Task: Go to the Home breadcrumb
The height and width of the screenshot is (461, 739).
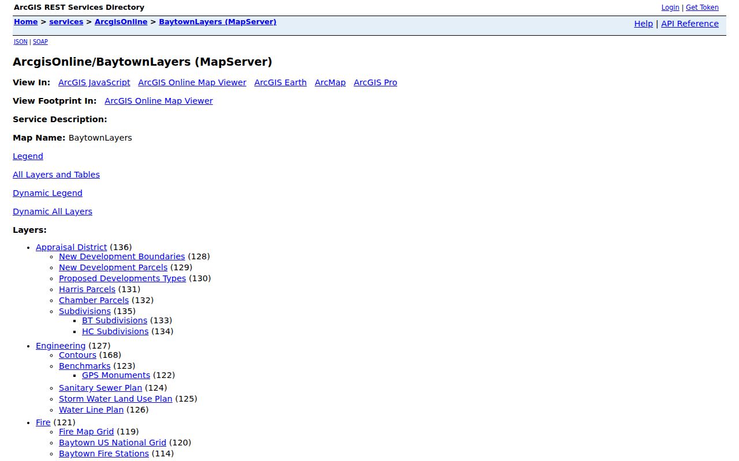Action: [x=26, y=22]
